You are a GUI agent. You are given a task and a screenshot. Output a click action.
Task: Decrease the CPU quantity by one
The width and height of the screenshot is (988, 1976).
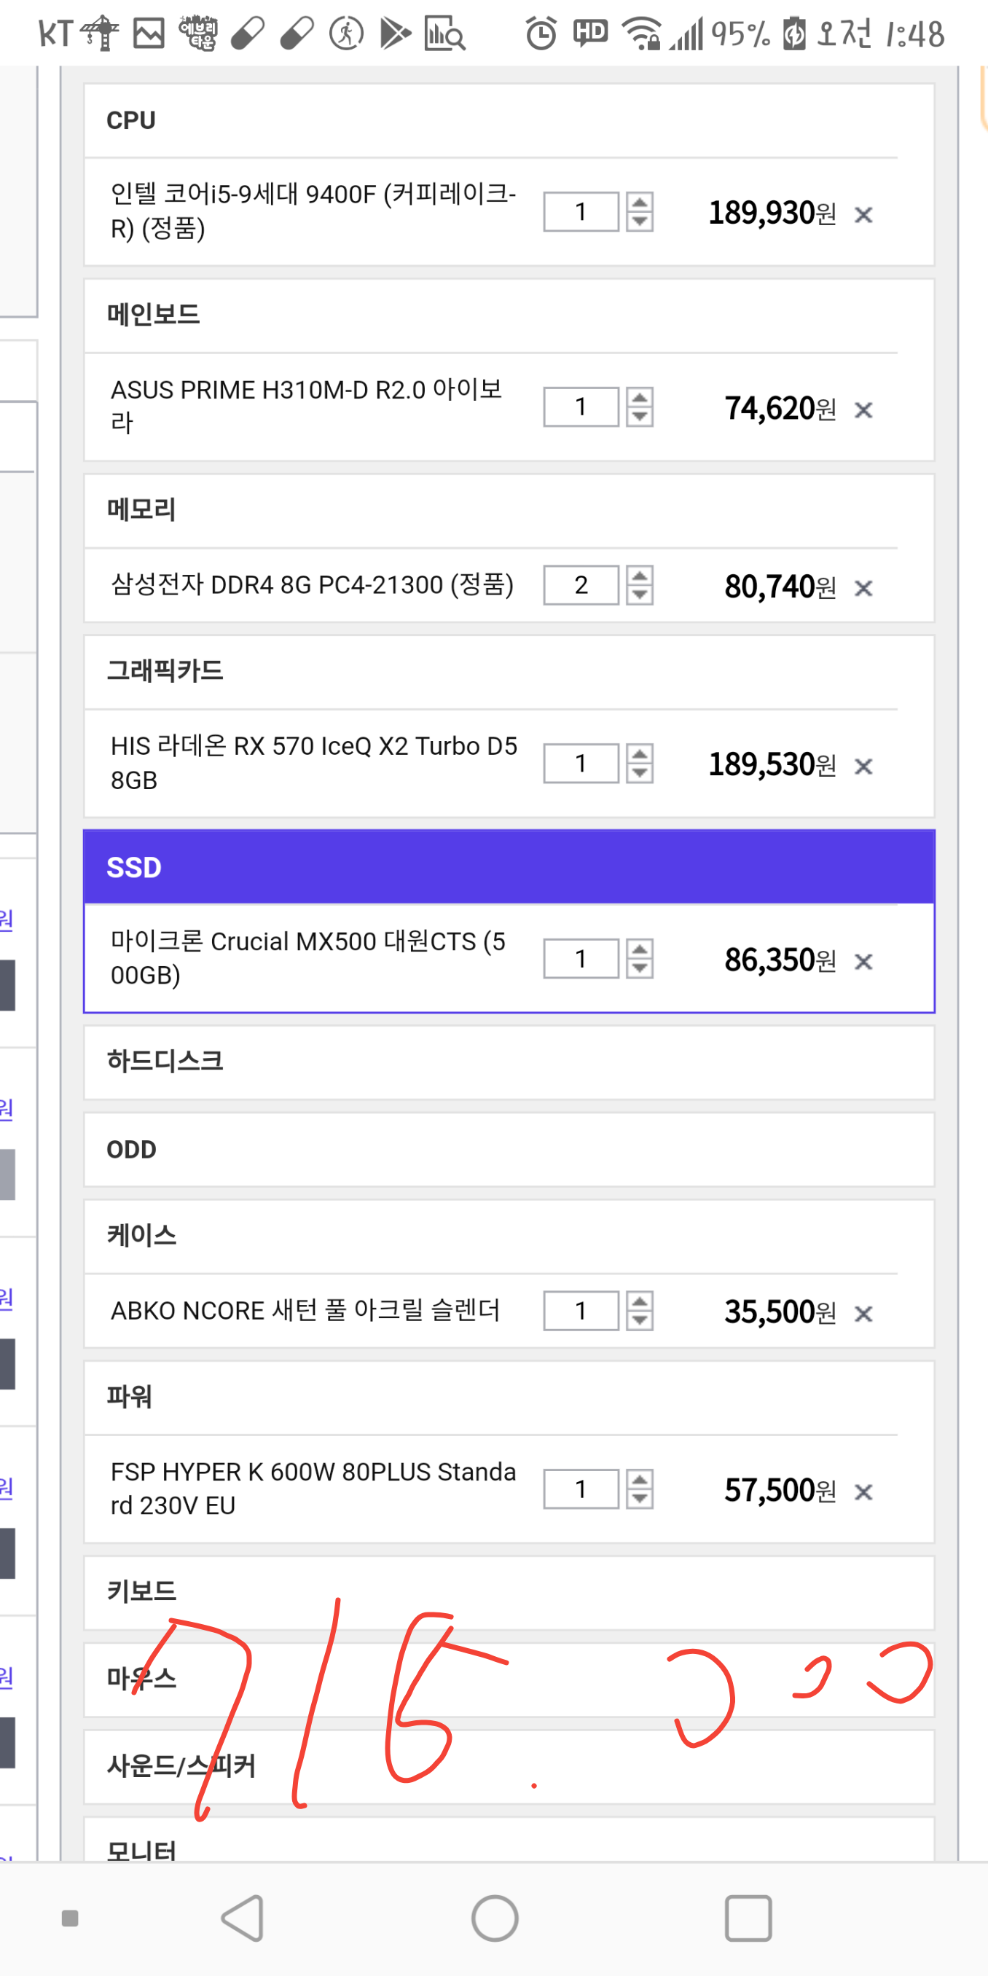pos(640,221)
